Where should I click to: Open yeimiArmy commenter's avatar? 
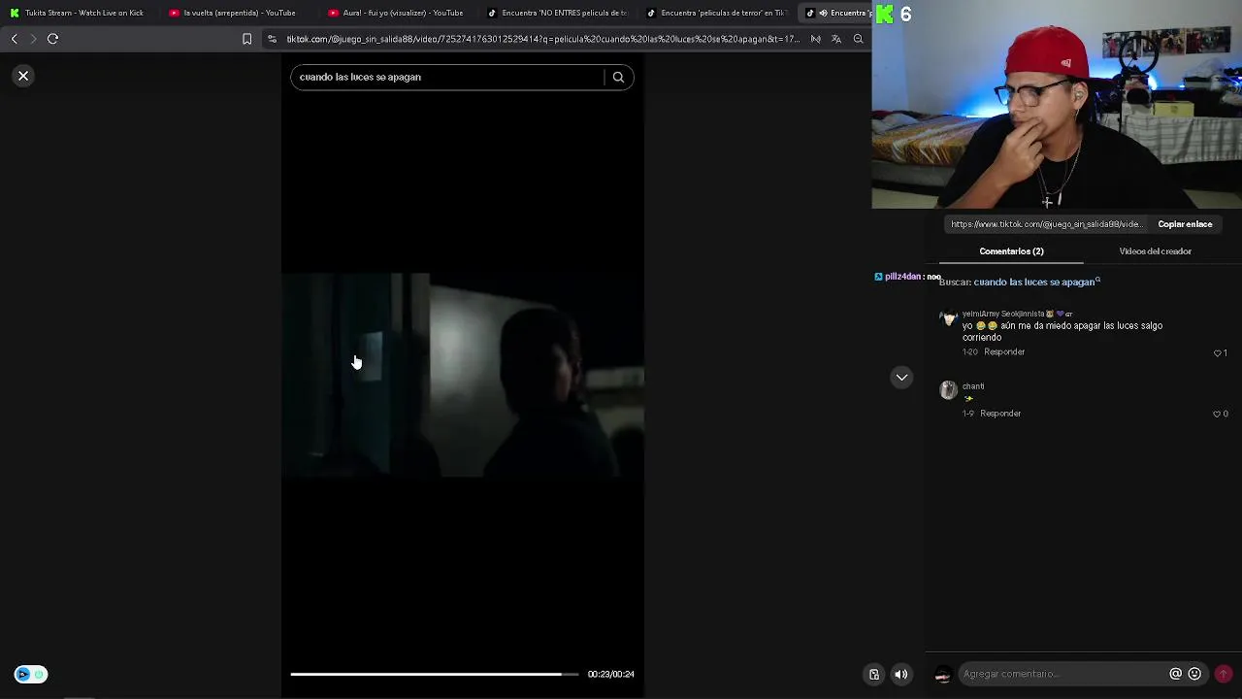[948, 318]
